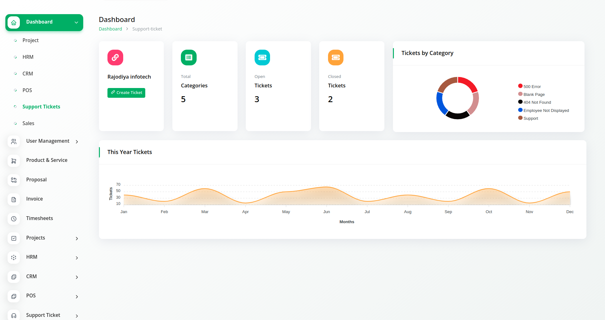
Task: Click the User Management people icon
Action: coord(14,142)
